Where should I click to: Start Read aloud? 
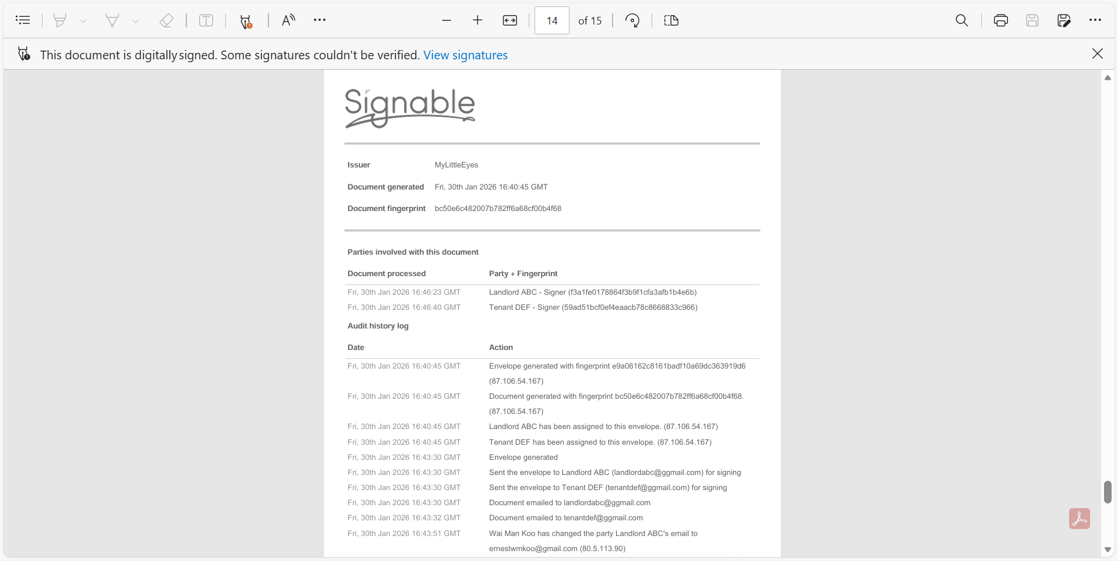288,20
